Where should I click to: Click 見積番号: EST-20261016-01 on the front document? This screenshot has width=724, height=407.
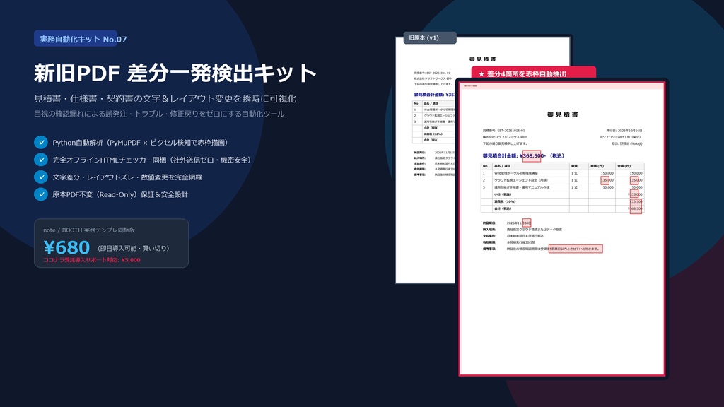503,131
